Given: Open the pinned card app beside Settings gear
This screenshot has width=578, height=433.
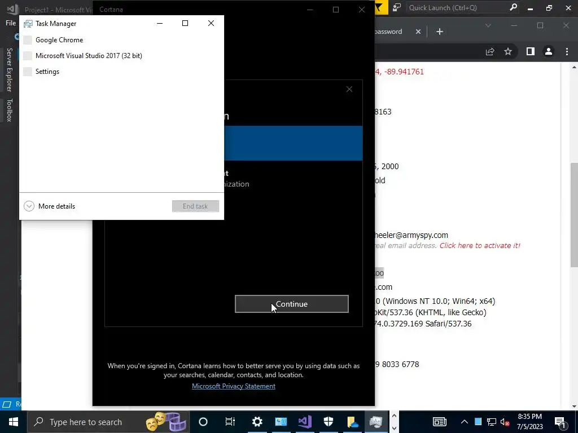Looking at the screenshot, I should [281, 422].
